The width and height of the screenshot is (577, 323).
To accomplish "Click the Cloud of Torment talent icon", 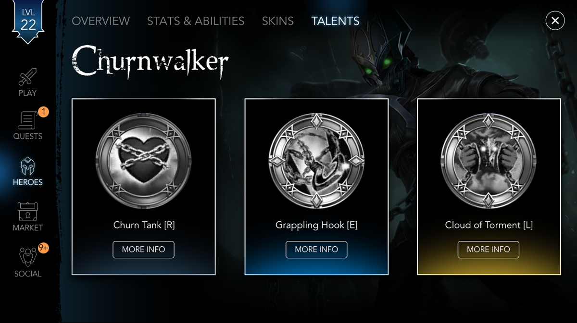I will pyautogui.click(x=489, y=161).
